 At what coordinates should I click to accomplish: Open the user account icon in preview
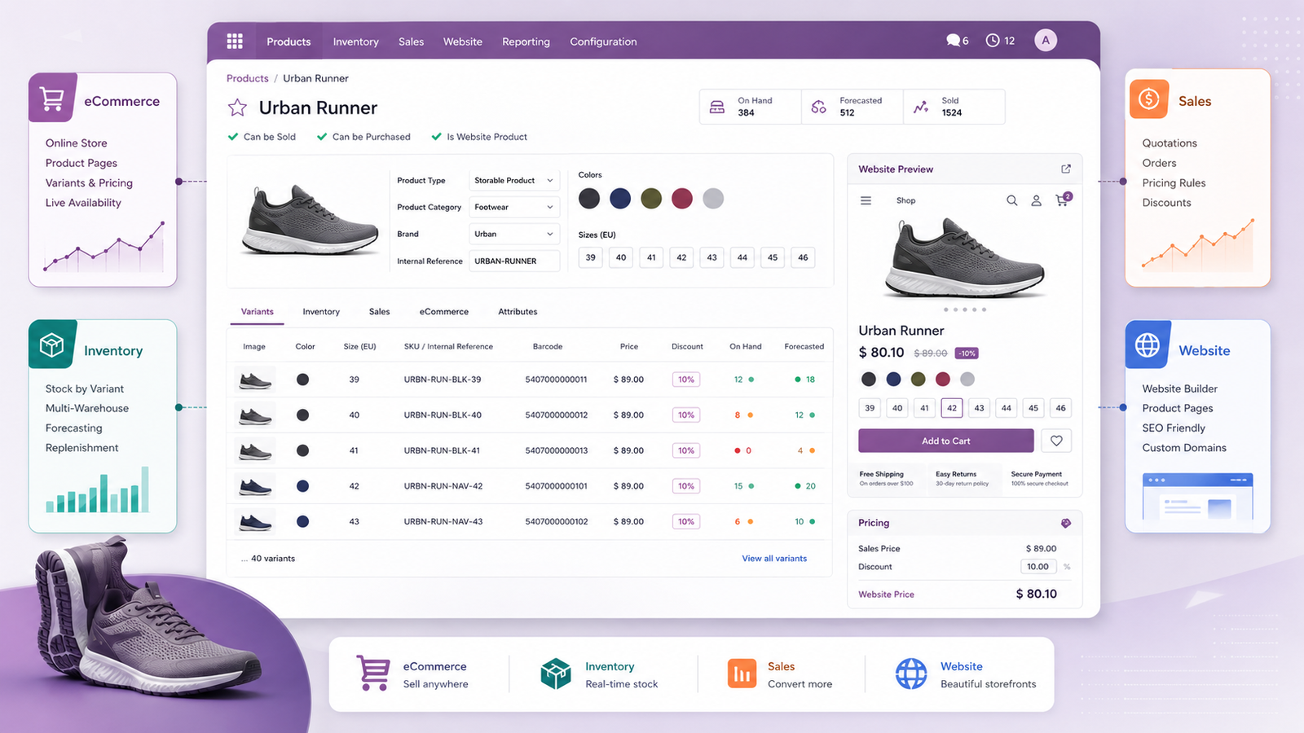click(1036, 200)
